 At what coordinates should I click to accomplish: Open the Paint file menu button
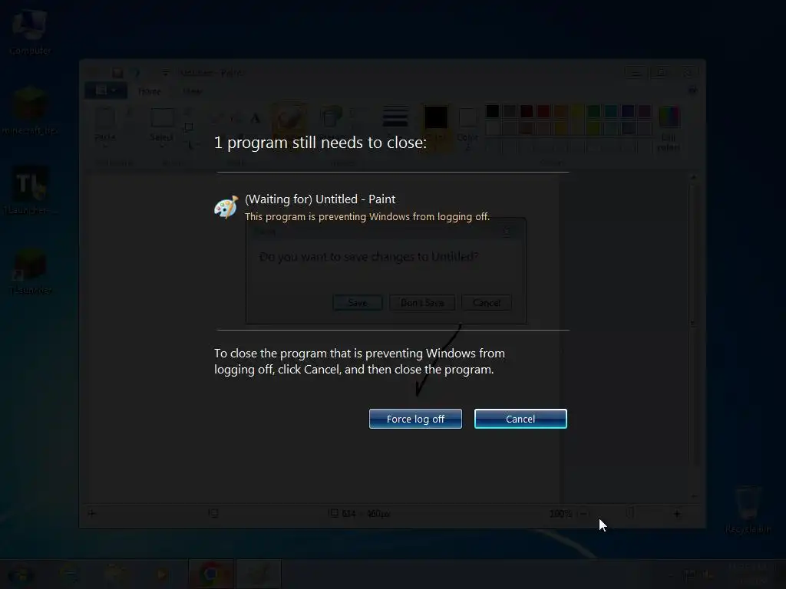click(x=106, y=90)
